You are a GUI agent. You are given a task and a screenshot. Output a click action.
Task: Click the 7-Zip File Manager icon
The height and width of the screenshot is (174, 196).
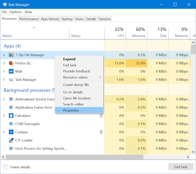click(x=11, y=55)
